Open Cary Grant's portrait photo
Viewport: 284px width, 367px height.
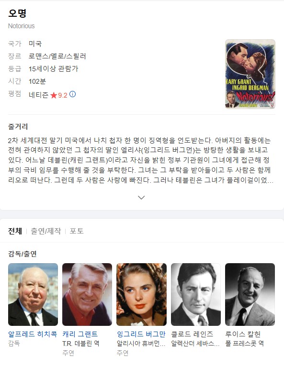pos(87,294)
